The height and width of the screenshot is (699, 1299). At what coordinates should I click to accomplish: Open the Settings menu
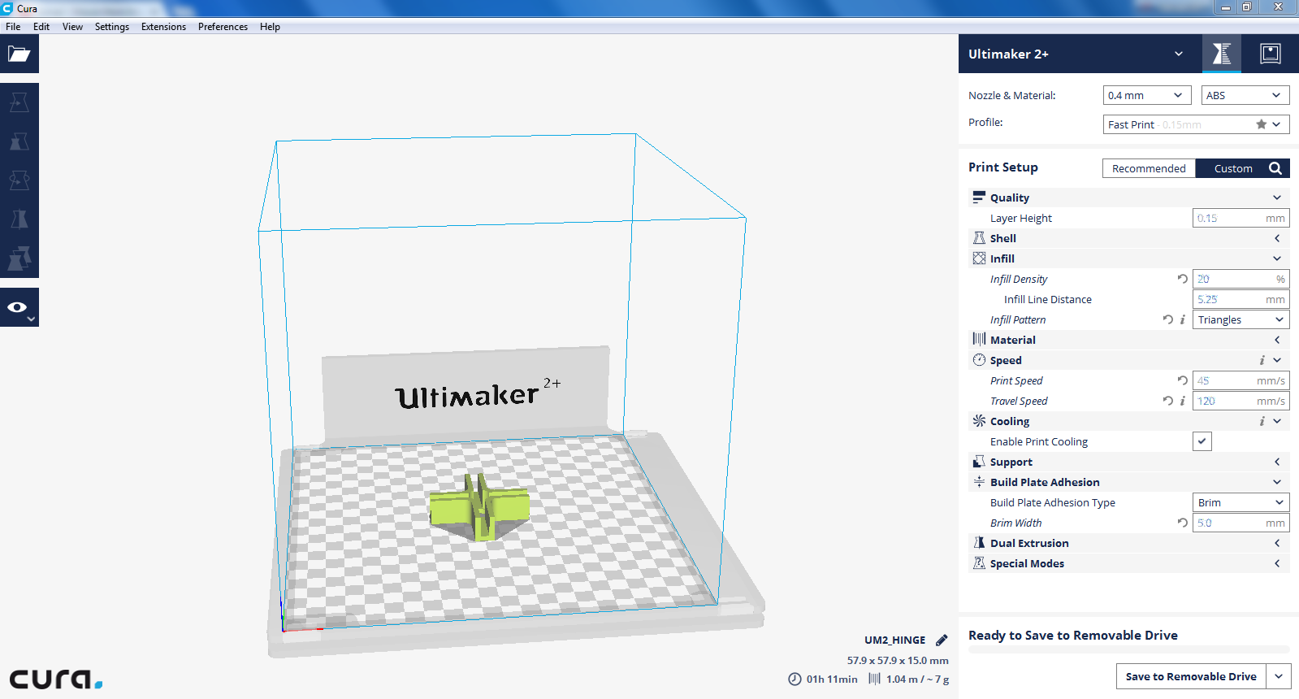[112, 27]
